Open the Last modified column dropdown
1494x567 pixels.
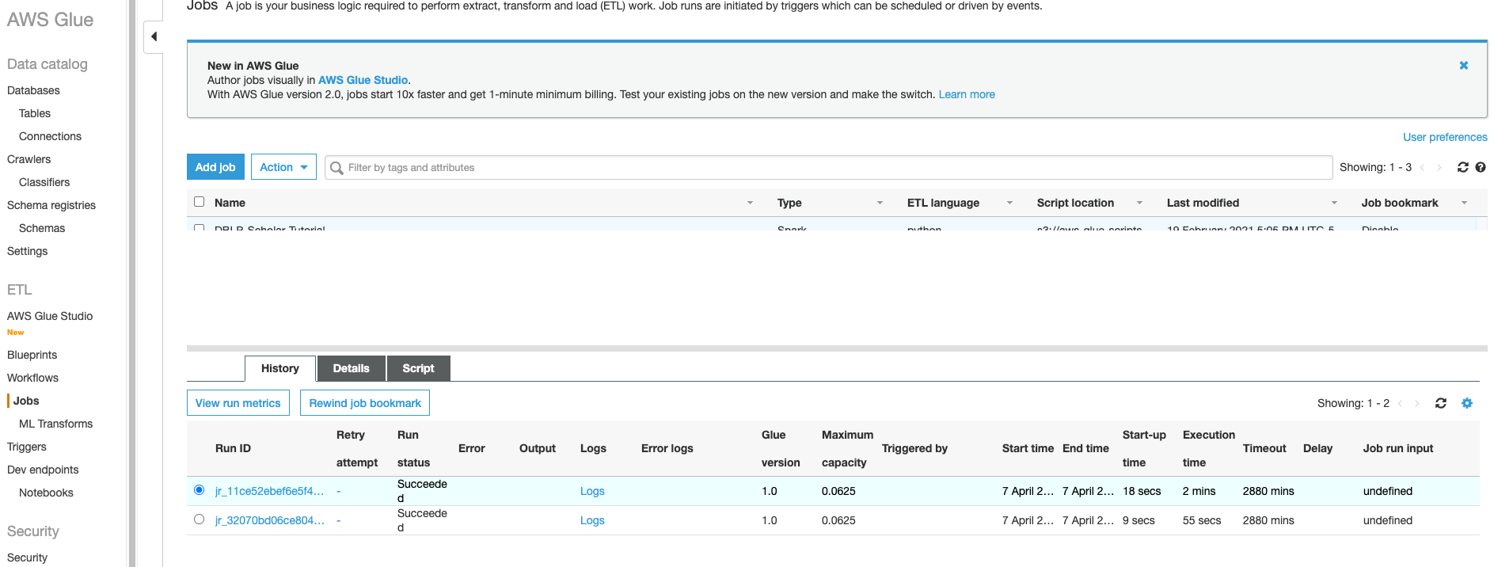[1333, 203]
